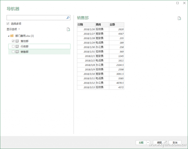This screenshot has width=188, height=149.
Task: Select the 策划部 tree item
Action: tap(39, 41)
